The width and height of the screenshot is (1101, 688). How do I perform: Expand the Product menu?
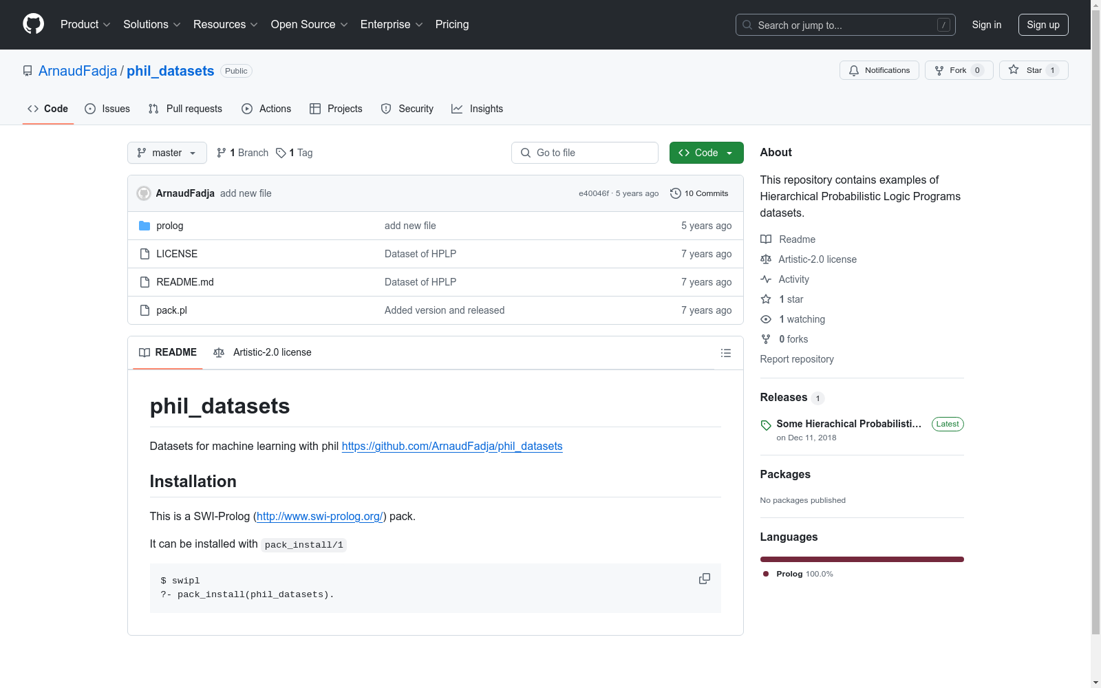pos(85,25)
